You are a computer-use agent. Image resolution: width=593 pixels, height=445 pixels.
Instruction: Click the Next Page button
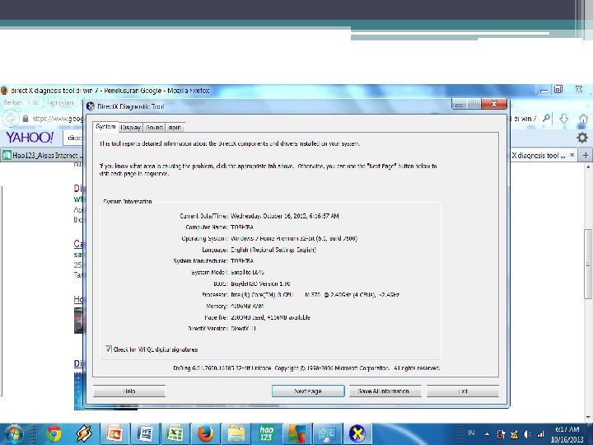pyautogui.click(x=308, y=391)
